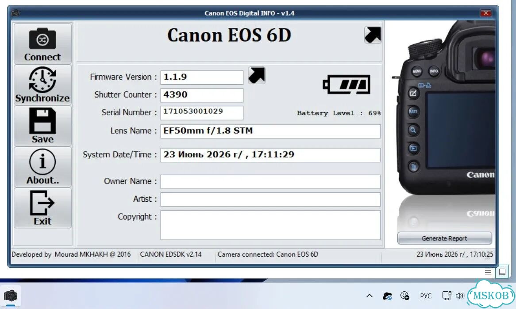The width and height of the screenshot is (516, 309).
Task: Click the System Date/Time field
Action: click(270, 155)
